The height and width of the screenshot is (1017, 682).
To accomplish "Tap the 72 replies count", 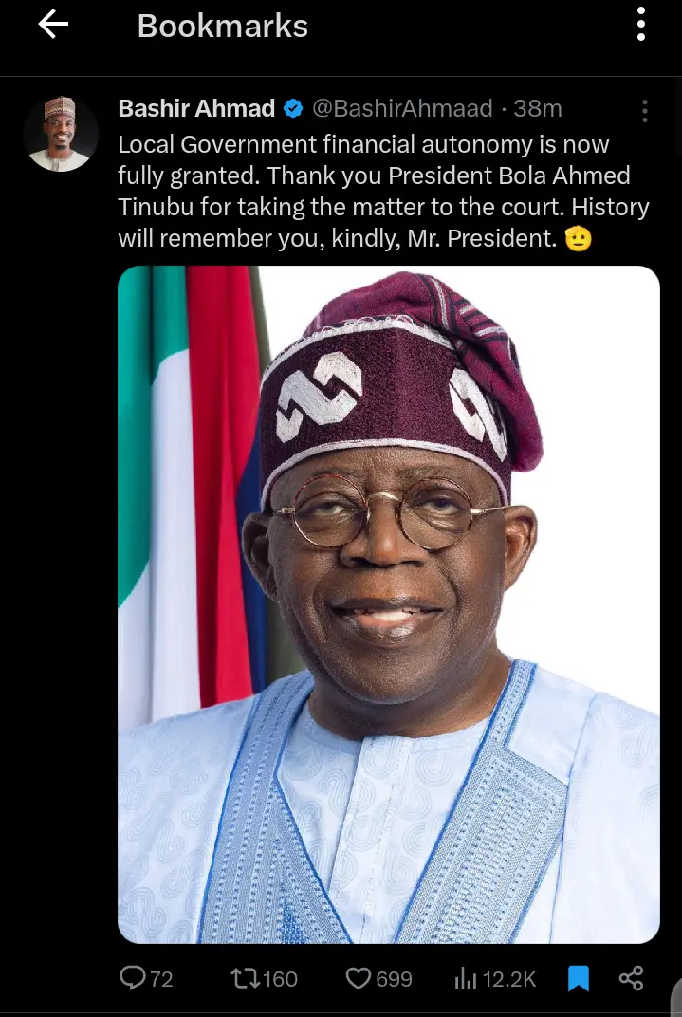I will pos(161,979).
